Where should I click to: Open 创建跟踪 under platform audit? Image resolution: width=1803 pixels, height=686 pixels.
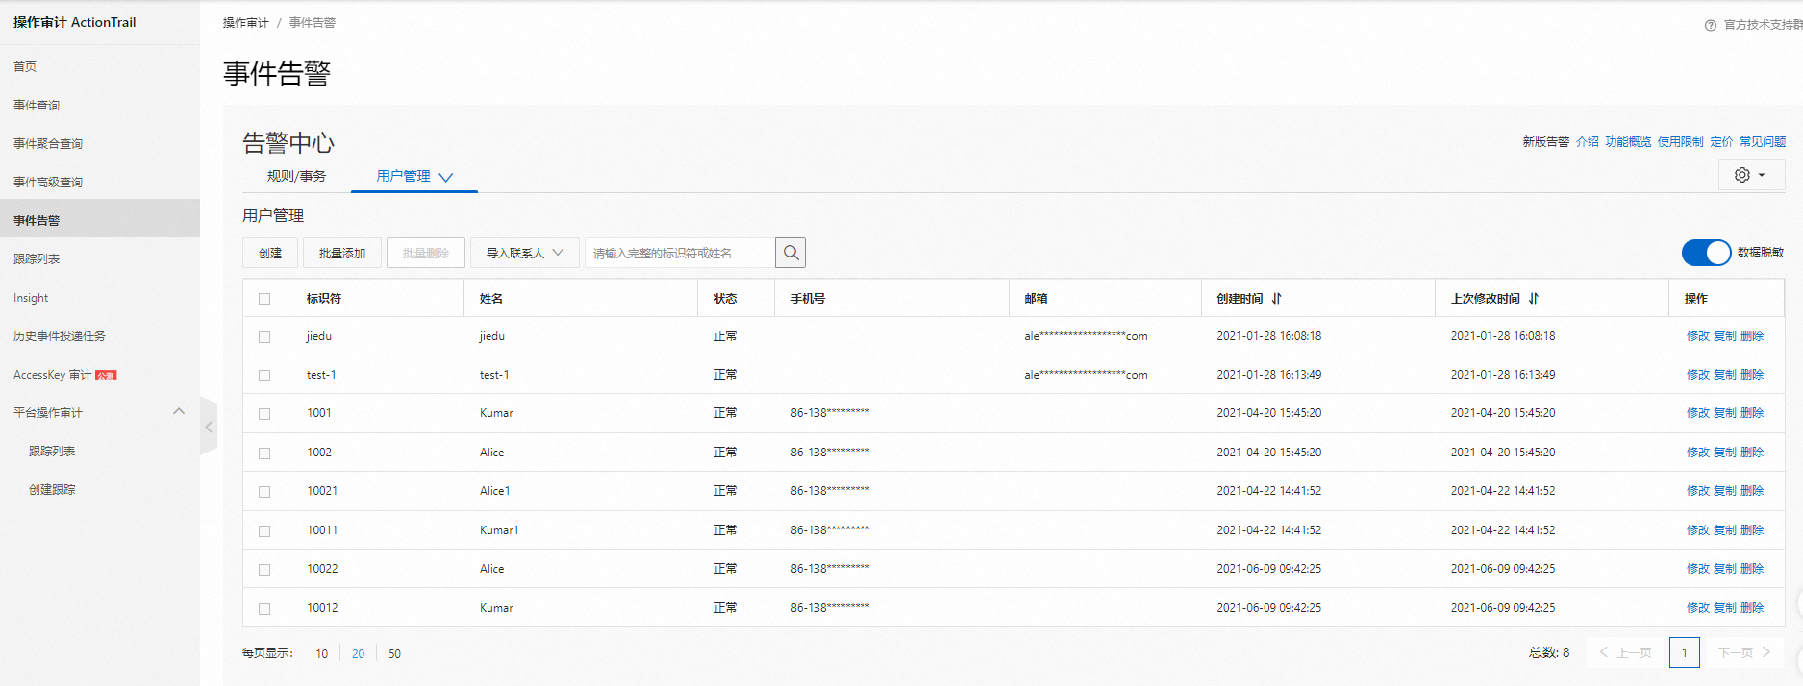tap(52, 489)
